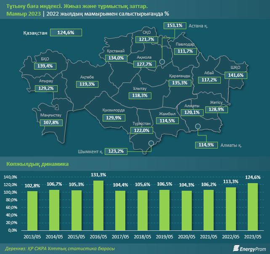Click the Almaty city circle marker on the map
This screenshot has height=254, width=270.
tap(199, 126)
